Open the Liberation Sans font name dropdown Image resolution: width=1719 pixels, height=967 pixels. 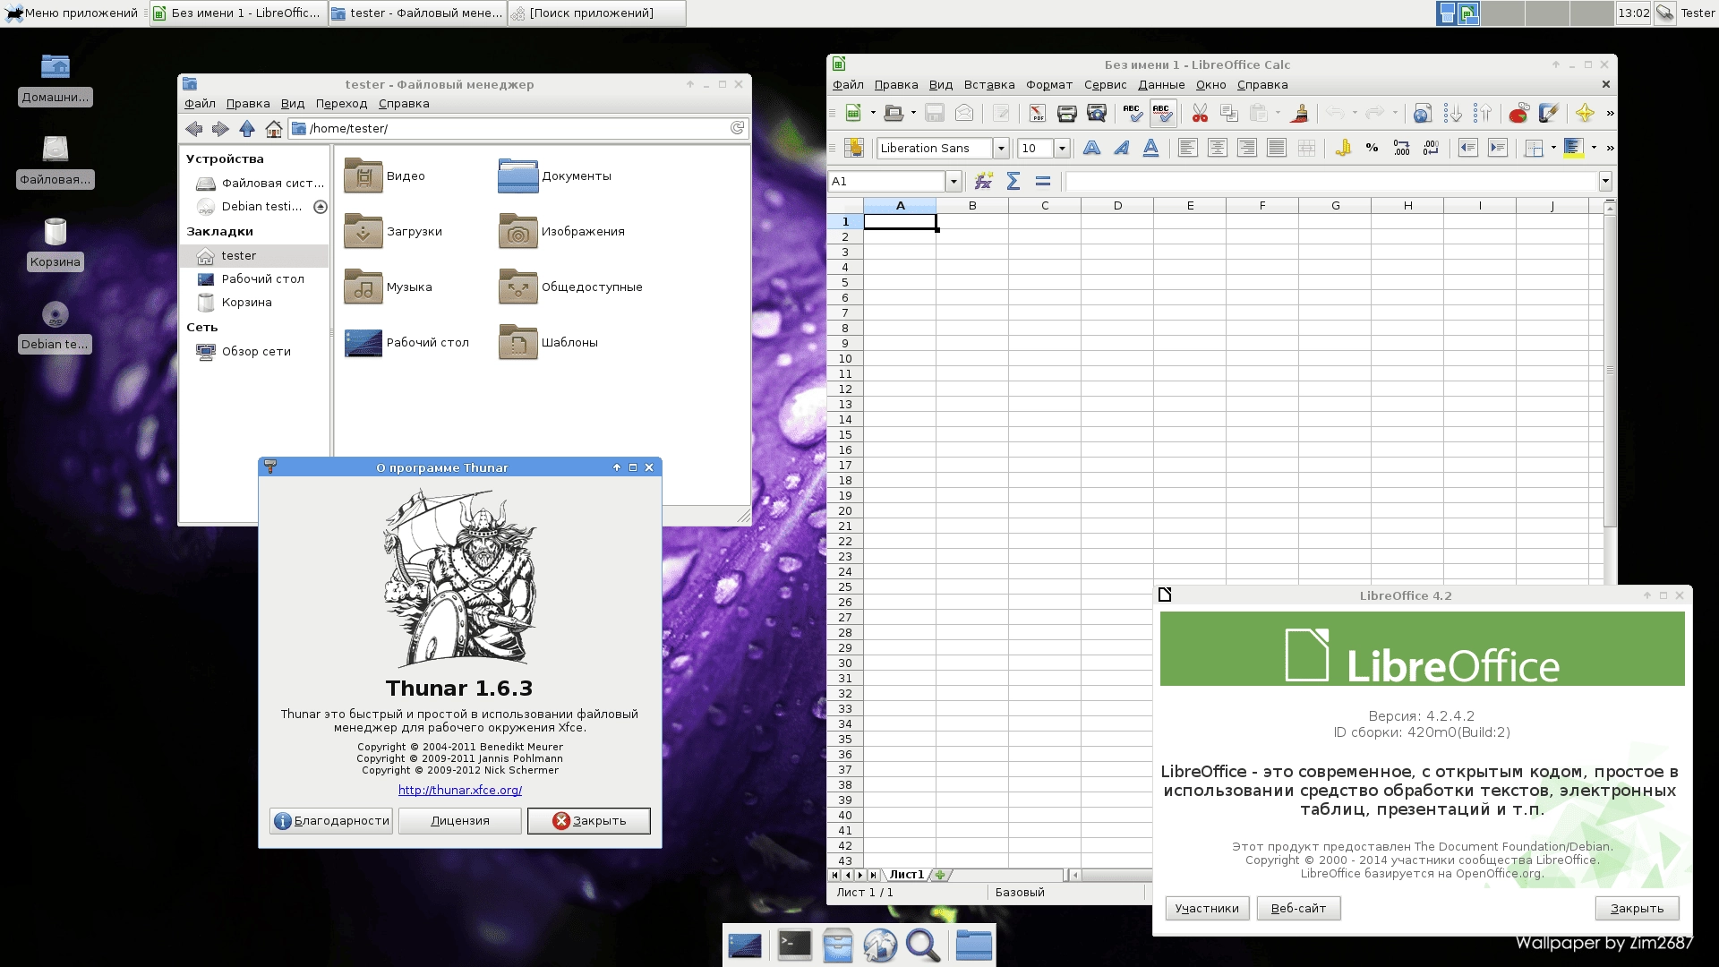click(1001, 149)
